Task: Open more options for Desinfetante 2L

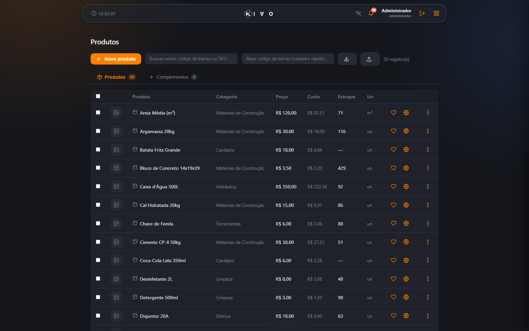Action: (x=427, y=279)
